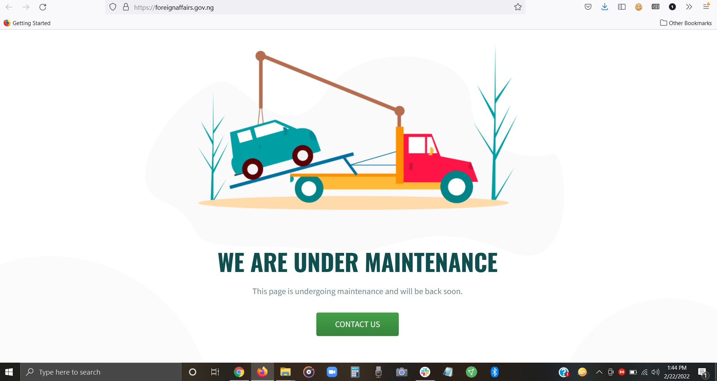This screenshot has height=381, width=717.
Task: Click the newspaper reader extension icon
Action: [656, 7]
